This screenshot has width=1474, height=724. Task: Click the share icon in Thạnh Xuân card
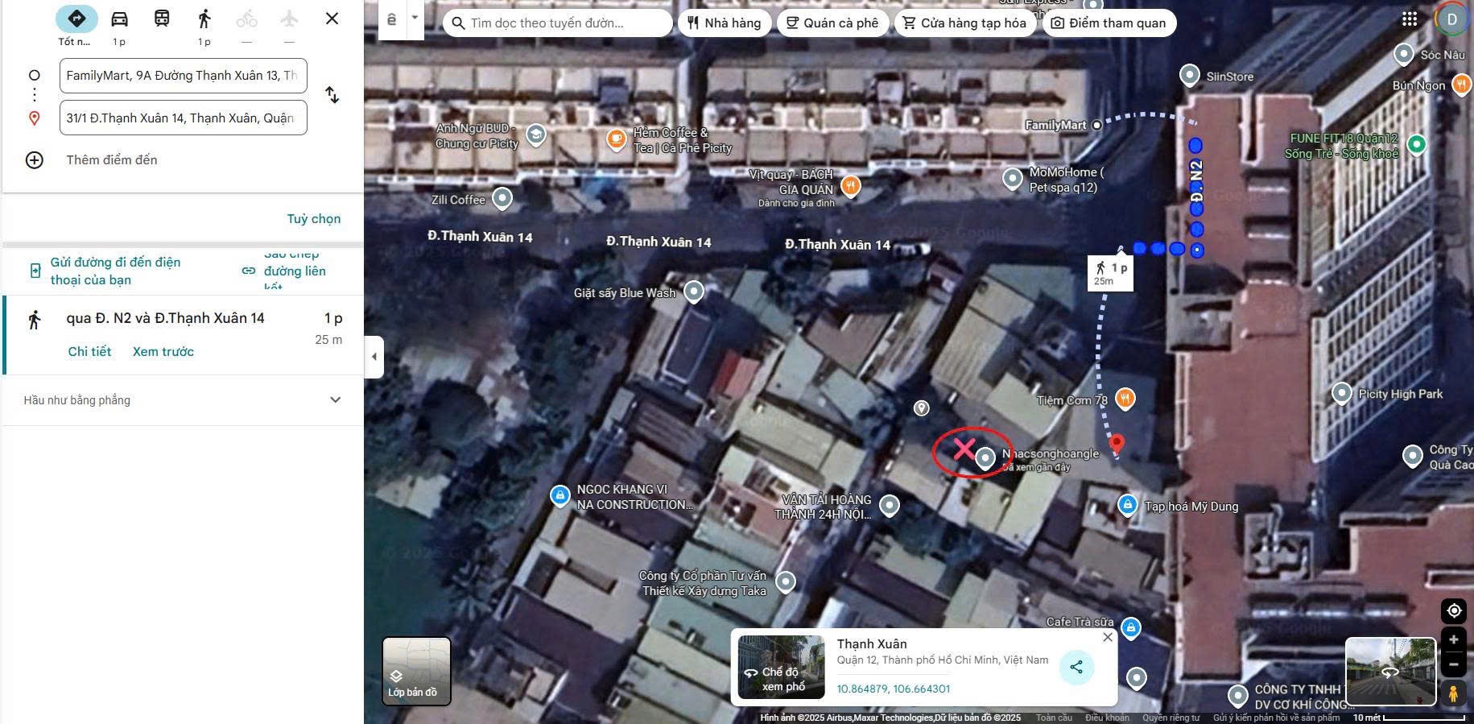click(x=1076, y=667)
